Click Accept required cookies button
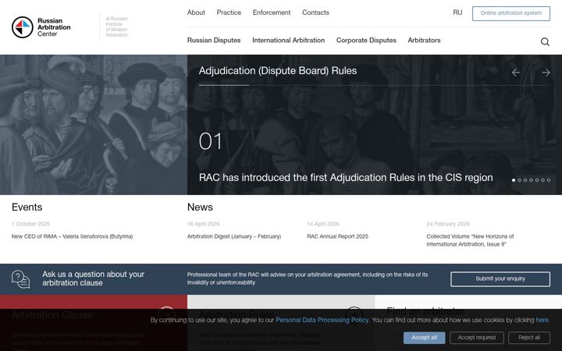The image size is (562, 351). (x=477, y=338)
